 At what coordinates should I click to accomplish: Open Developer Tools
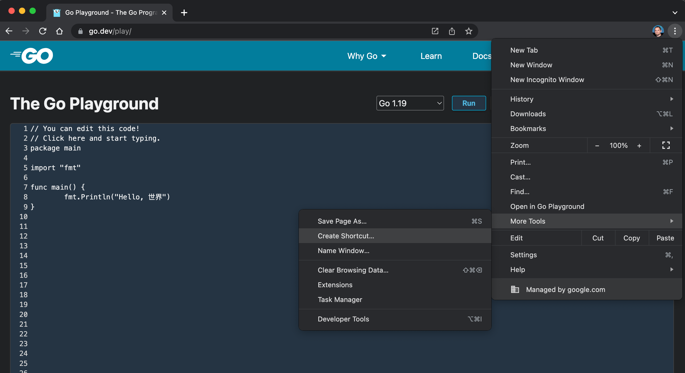pyautogui.click(x=395, y=319)
